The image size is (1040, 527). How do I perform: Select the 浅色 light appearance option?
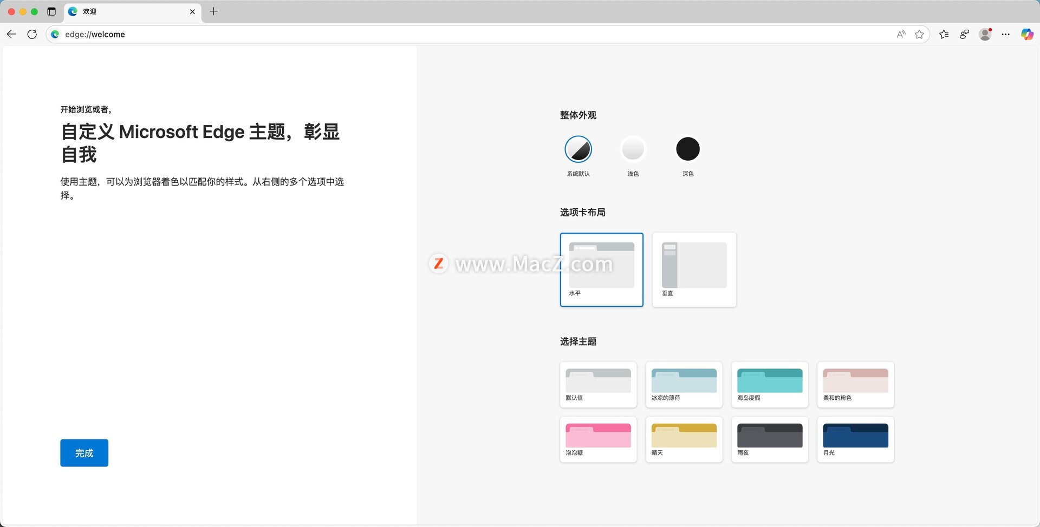pos(633,149)
